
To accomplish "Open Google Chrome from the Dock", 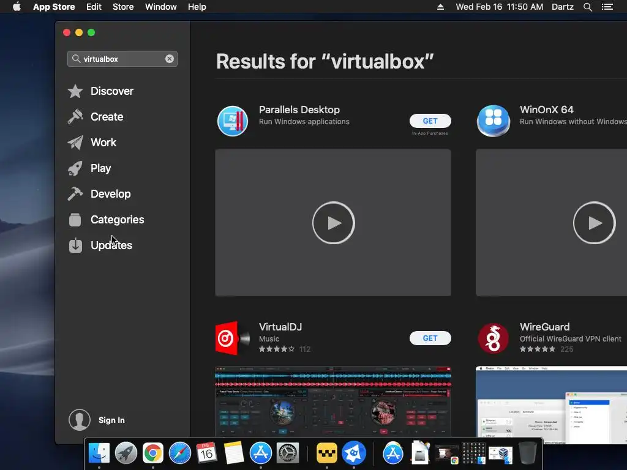I will 152,453.
